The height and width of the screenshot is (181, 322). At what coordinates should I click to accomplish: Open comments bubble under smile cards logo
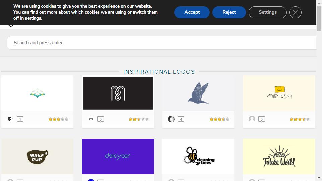pos(262,119)
